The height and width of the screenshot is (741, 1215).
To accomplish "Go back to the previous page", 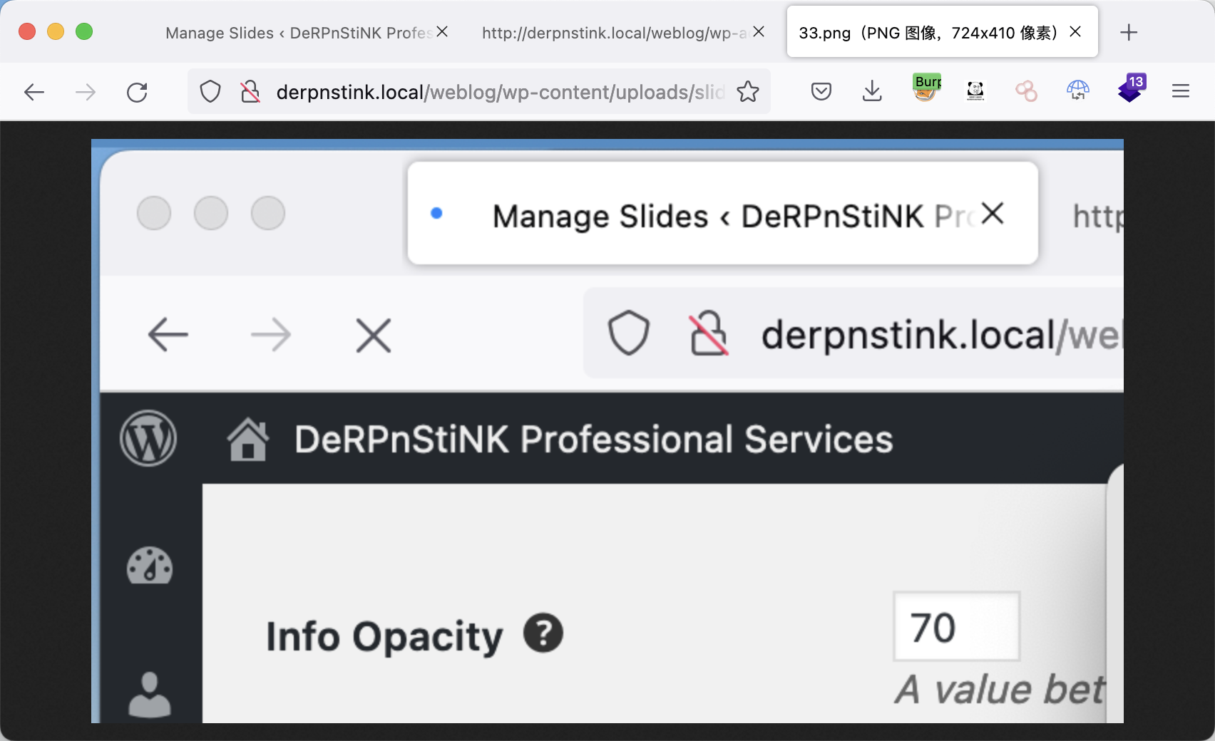I will pos(34,92).
